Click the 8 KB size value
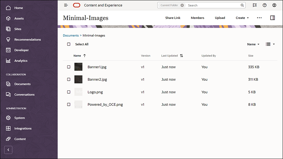 tap(252, 104)
